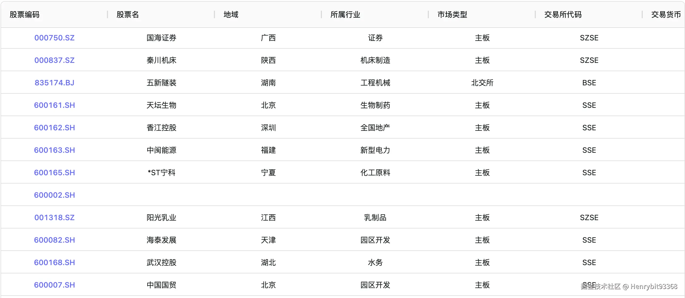Open the 600161.SH stock link
The height and width of the screenshot is (298, 685).
tap(54, 105)
